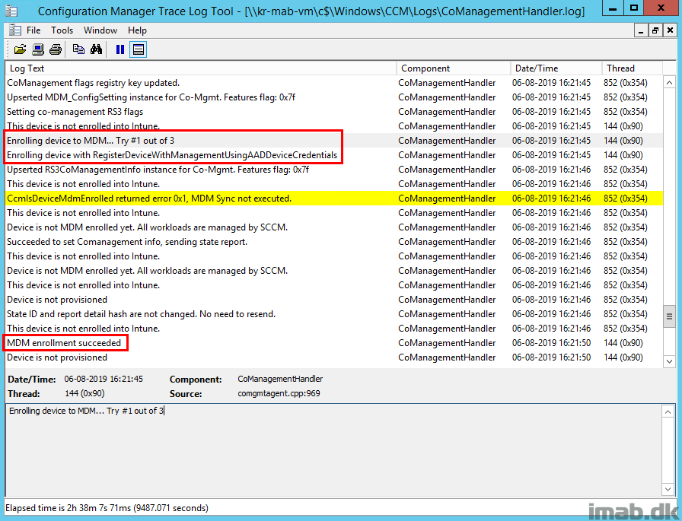Image resolution: width=682 pixels, height=521 pixels.
Task: Click '852 (0x354)' thread in yellow row
Action: pos(625,199)
